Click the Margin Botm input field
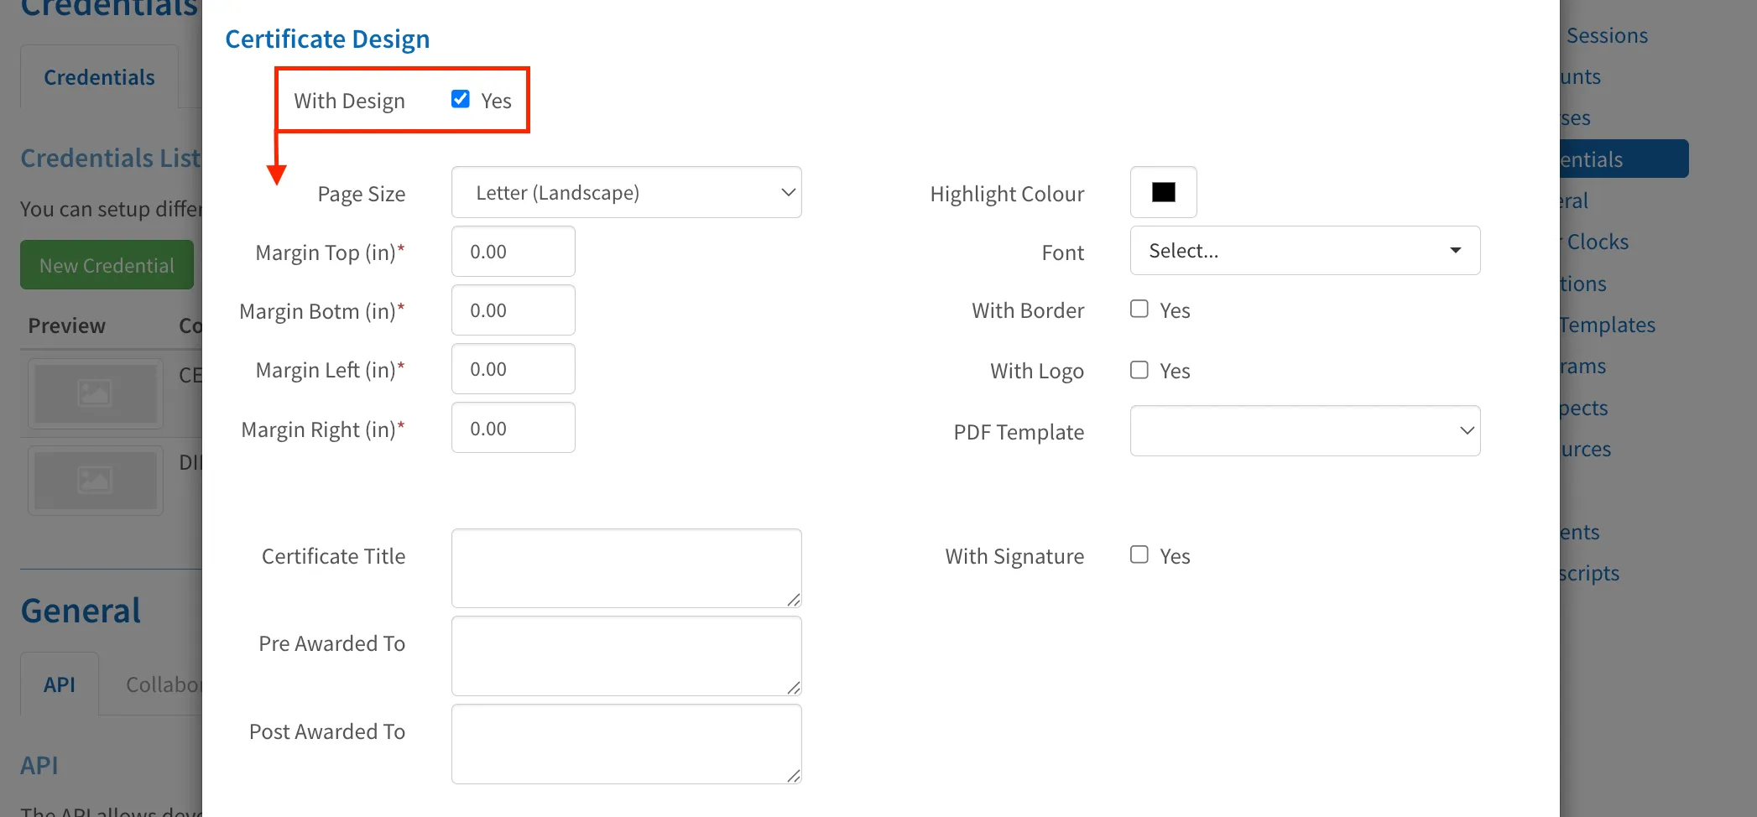This screenshot has width=1757, height=817. pyautogui.click(x=514, y=310)
